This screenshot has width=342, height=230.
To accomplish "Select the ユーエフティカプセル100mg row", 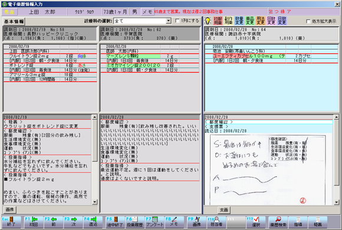I will 271,56.
